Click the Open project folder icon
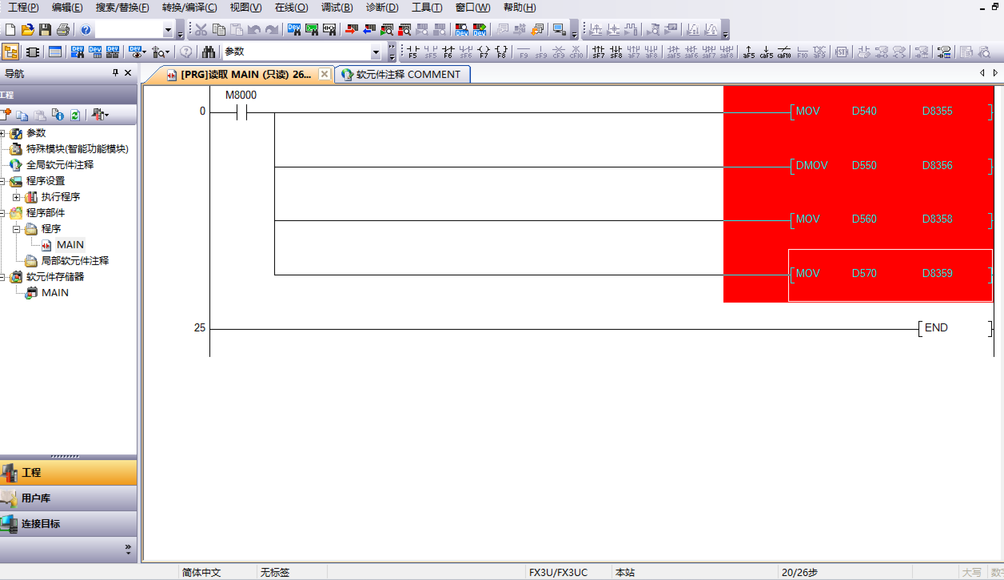The width and height of the screenshot is (1004, 580). tap(28, 30)
